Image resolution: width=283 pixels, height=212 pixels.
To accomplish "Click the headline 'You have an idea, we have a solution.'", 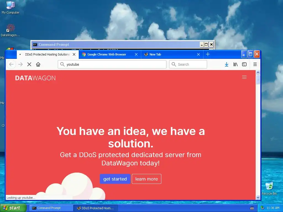I will tap(131, 137).
